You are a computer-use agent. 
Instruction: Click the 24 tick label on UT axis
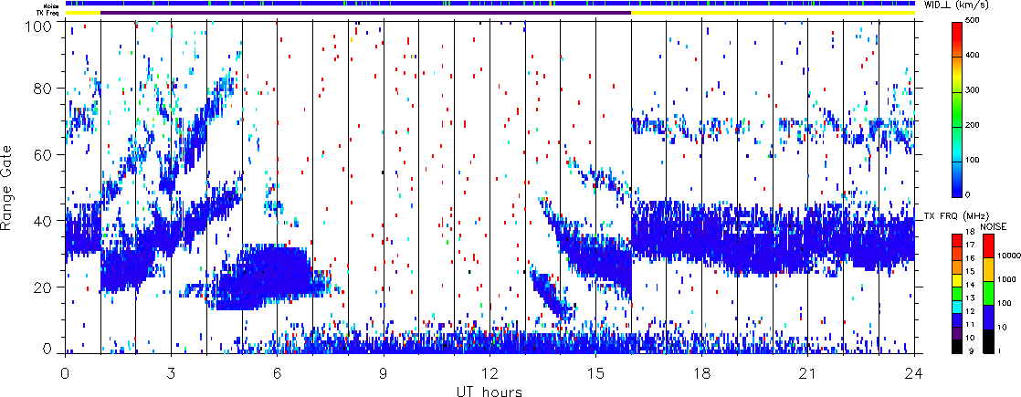914,374
